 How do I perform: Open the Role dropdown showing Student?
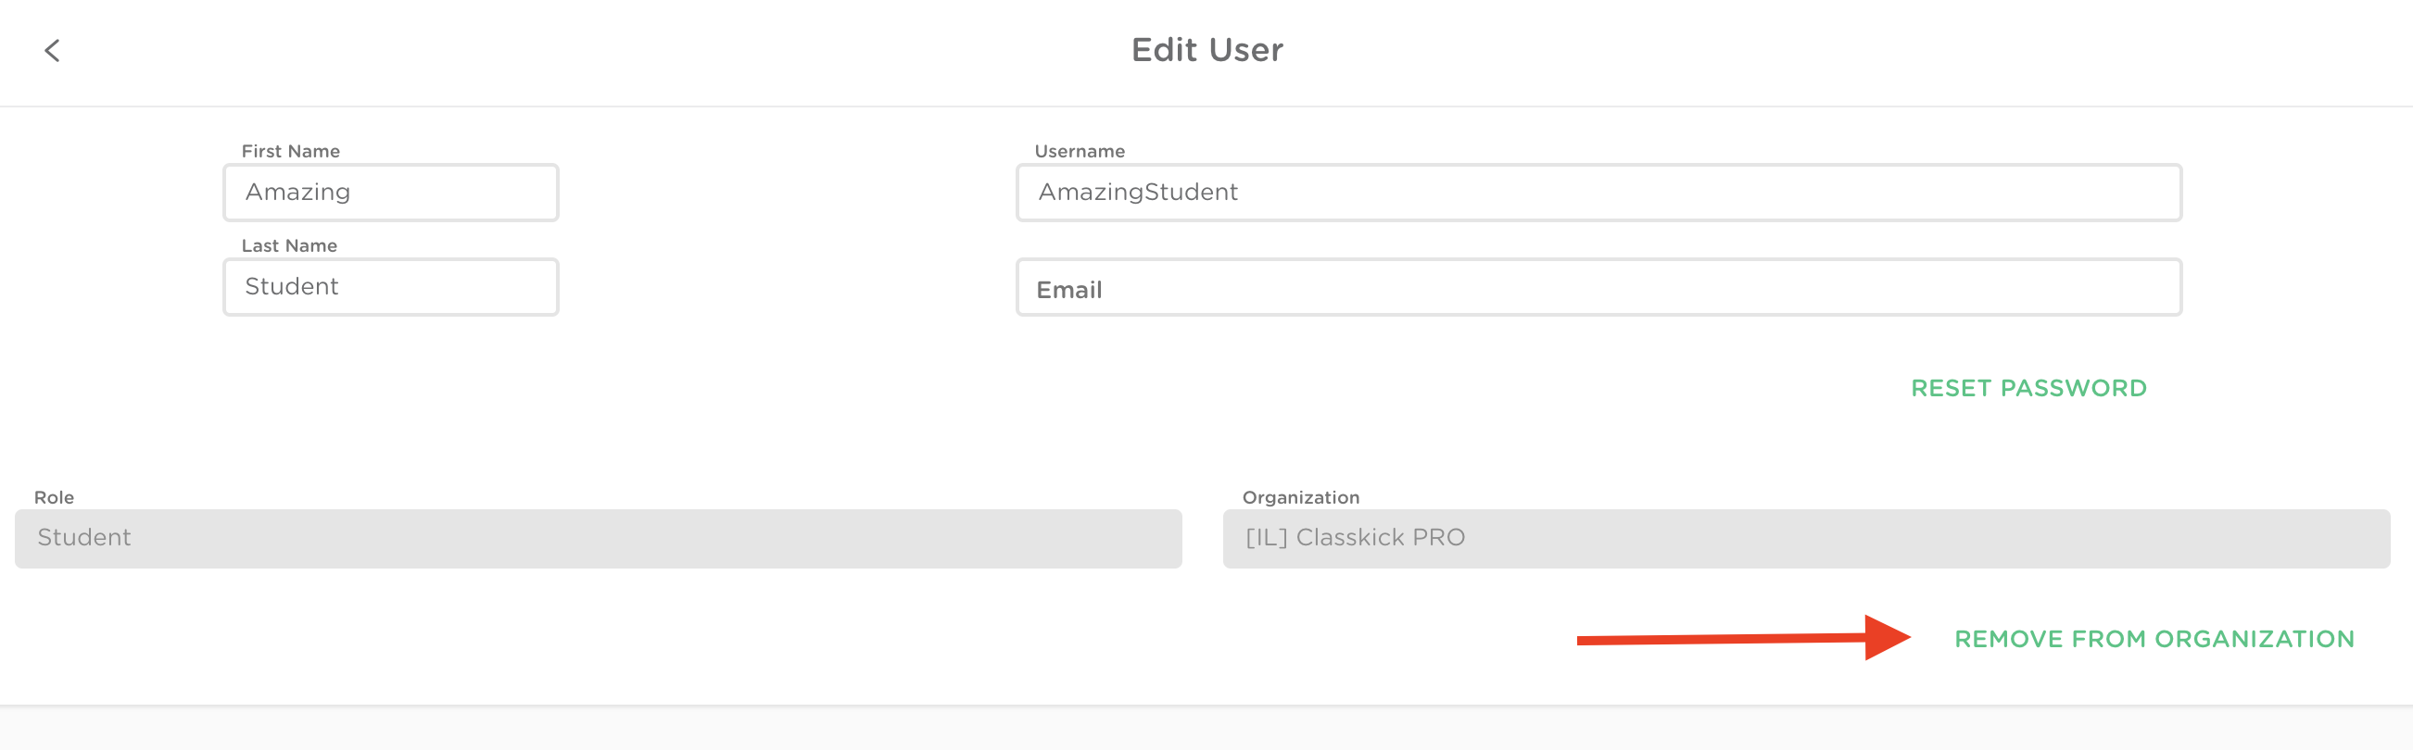tap(598, 538)
